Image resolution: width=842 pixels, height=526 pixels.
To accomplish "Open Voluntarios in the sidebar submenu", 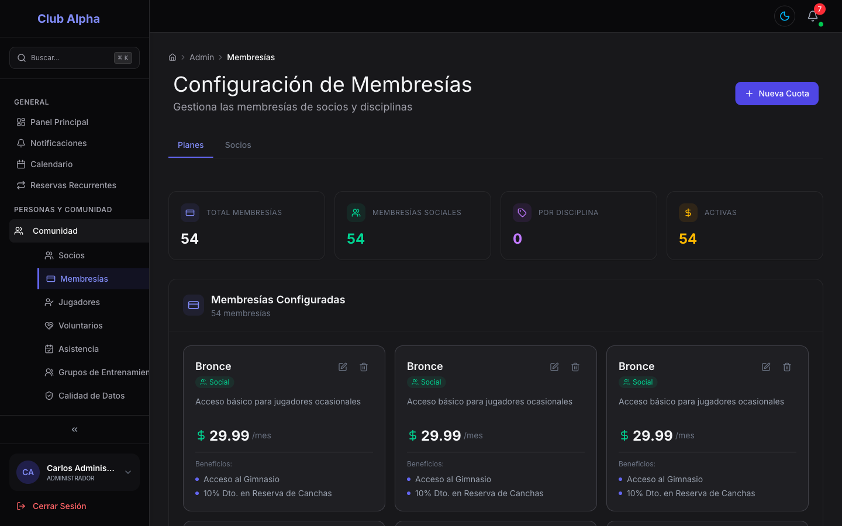I will point(93,326).
